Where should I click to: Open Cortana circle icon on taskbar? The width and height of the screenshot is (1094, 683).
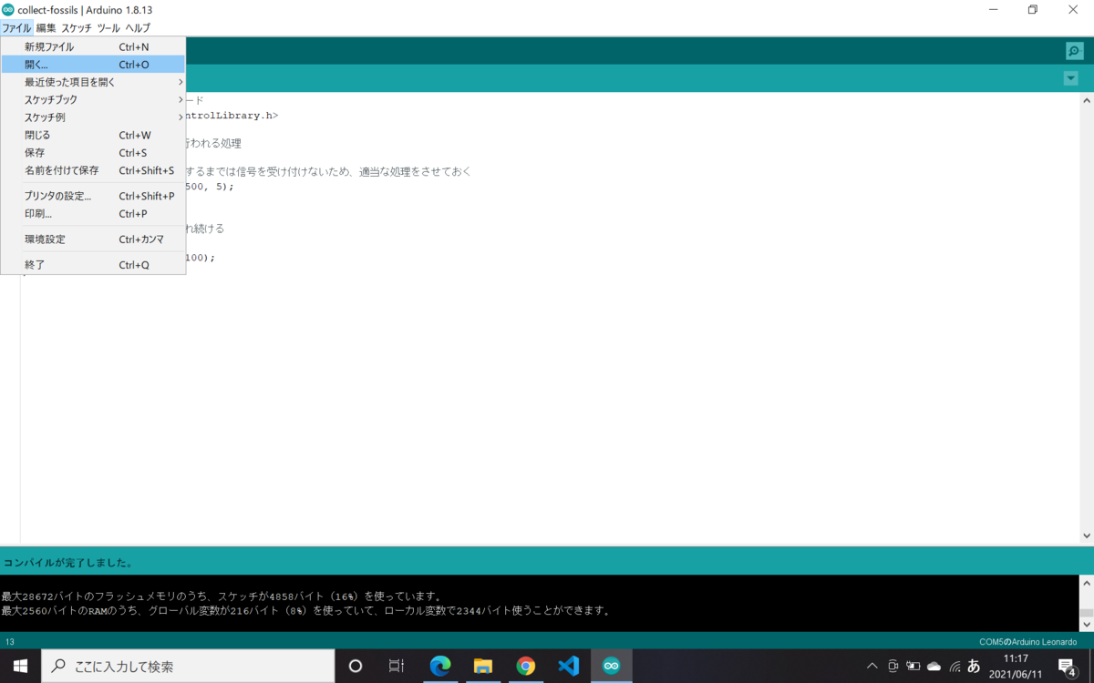pos(356,667)
